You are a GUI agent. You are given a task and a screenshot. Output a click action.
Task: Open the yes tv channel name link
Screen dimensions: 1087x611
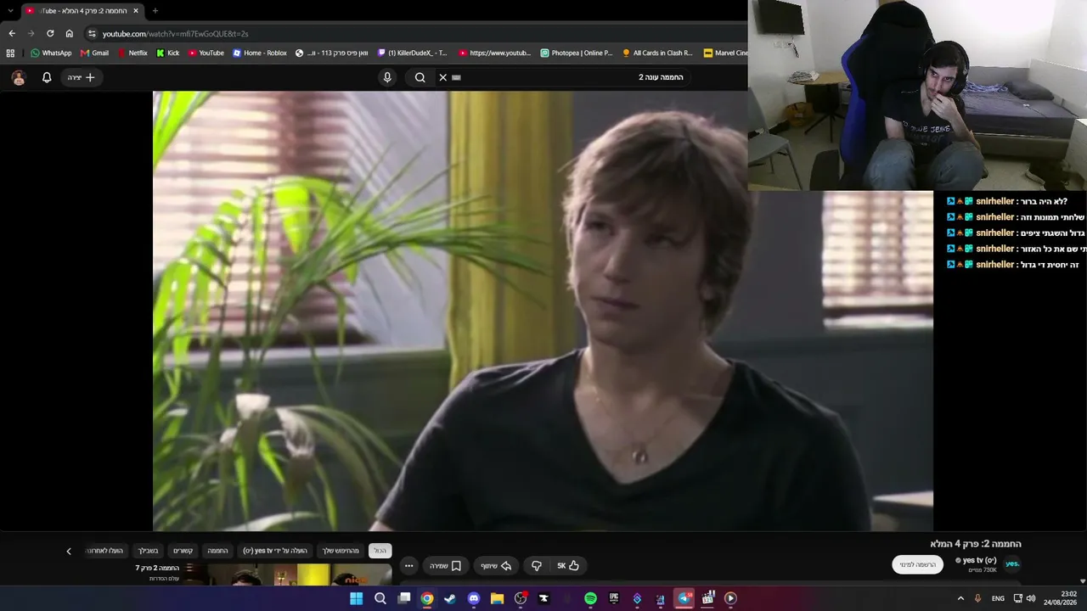pyautogui.click(x=979, y=560)
